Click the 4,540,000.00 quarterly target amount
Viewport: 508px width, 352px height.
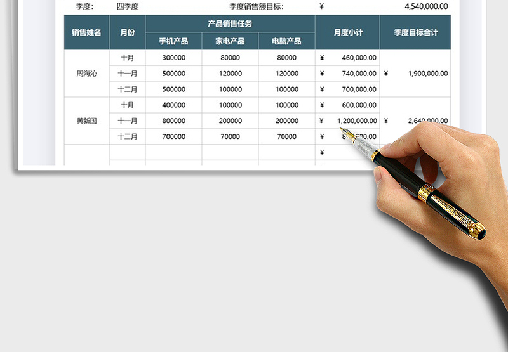point(426,6)
